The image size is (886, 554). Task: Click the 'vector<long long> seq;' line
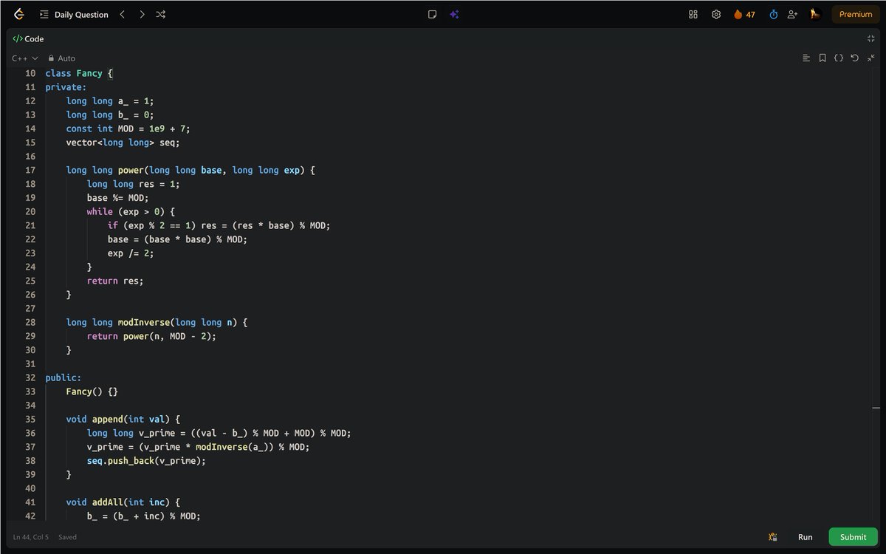pos(123,143)
